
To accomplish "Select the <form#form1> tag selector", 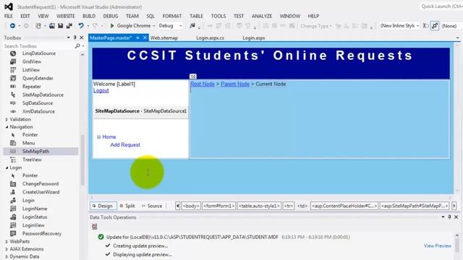I will coord(218,206).
